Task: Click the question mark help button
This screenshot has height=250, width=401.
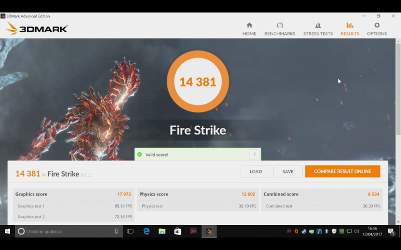Action: 255,154
